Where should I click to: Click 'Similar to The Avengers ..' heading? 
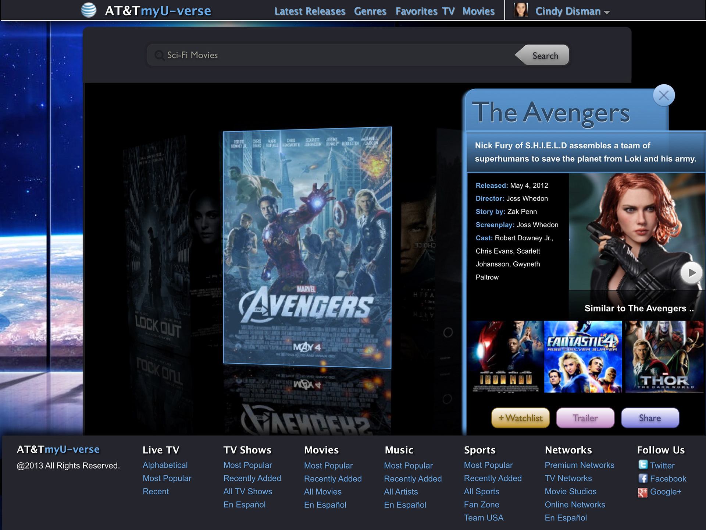pyautogui.click(x=639, y=308)
